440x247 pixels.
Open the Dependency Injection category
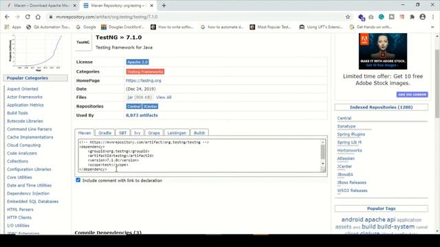[x=28, y=193]
